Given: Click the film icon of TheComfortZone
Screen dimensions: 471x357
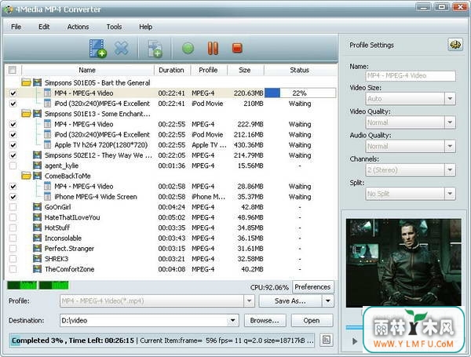Looking at the screenshot, I should (x=37, y=269).
